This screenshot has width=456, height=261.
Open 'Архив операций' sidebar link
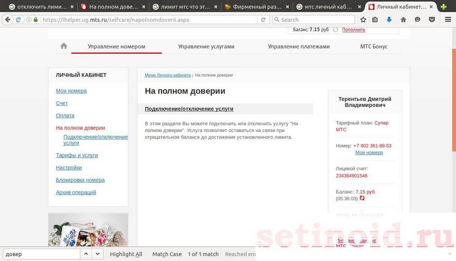tap(76, 192)
